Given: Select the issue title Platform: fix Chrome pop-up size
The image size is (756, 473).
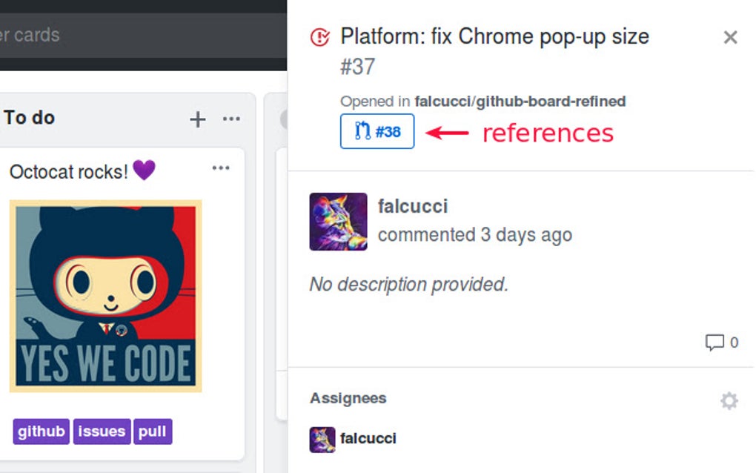Looking at the screenshot, I should click(x=494, y=36).
